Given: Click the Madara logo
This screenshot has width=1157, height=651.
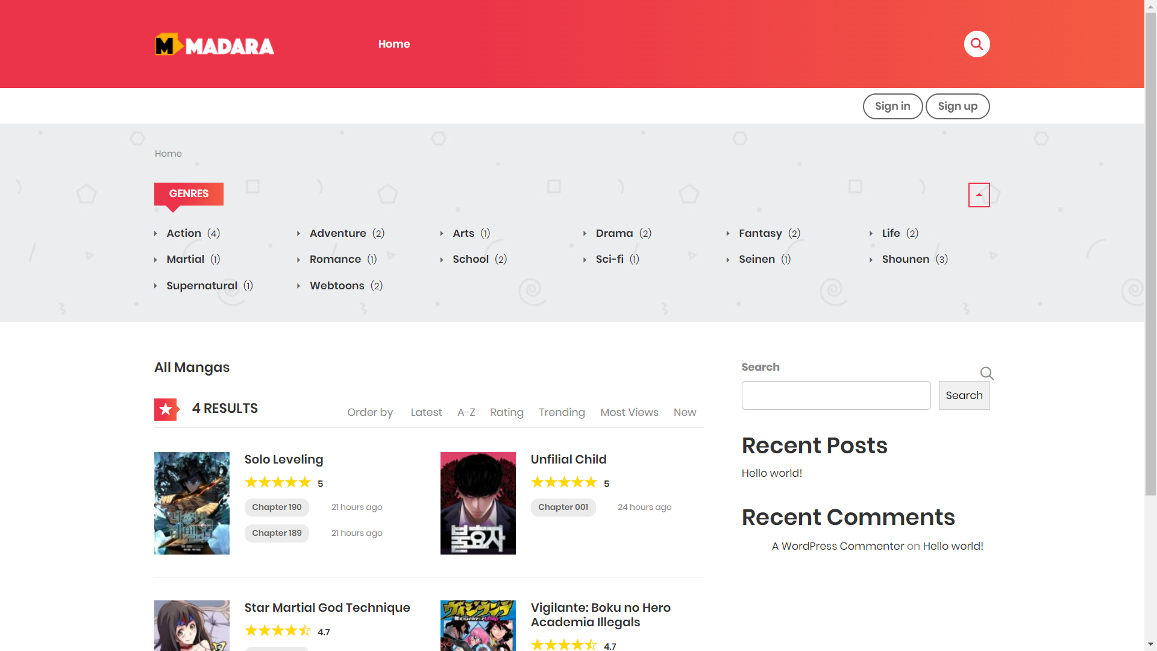Looking at the screenshot, I should coord(215,45).
